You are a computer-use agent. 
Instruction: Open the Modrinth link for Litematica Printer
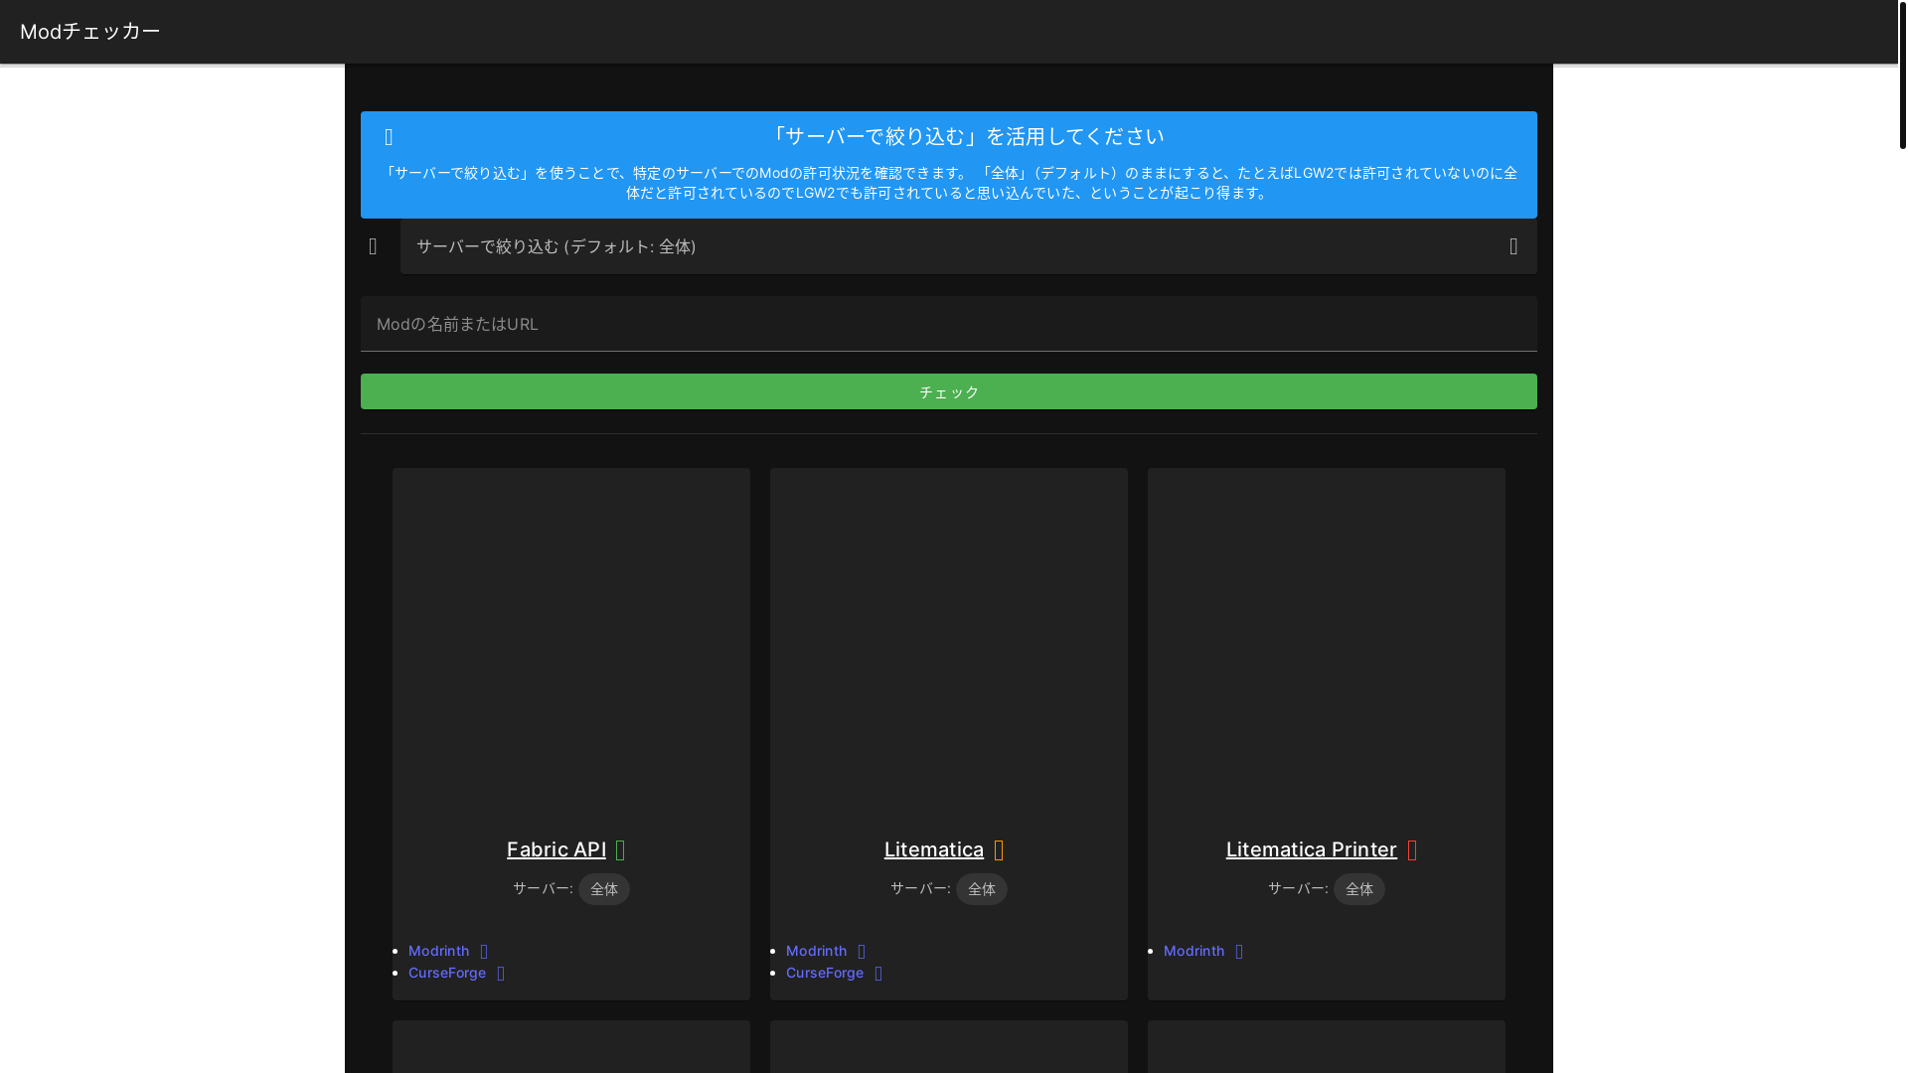coord(1194,951)
